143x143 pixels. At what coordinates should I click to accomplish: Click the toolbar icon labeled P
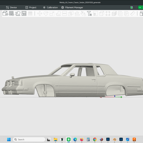(x=126, y=14)
